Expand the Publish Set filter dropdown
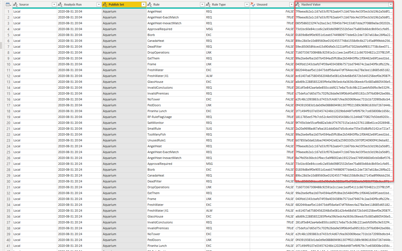 click(143, 4)
